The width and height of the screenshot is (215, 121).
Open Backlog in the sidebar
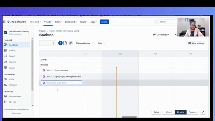13,50
